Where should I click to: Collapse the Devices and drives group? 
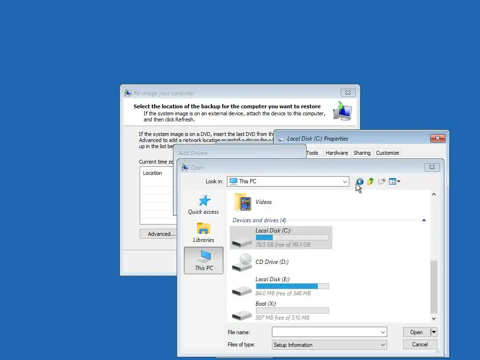[424, 220]
